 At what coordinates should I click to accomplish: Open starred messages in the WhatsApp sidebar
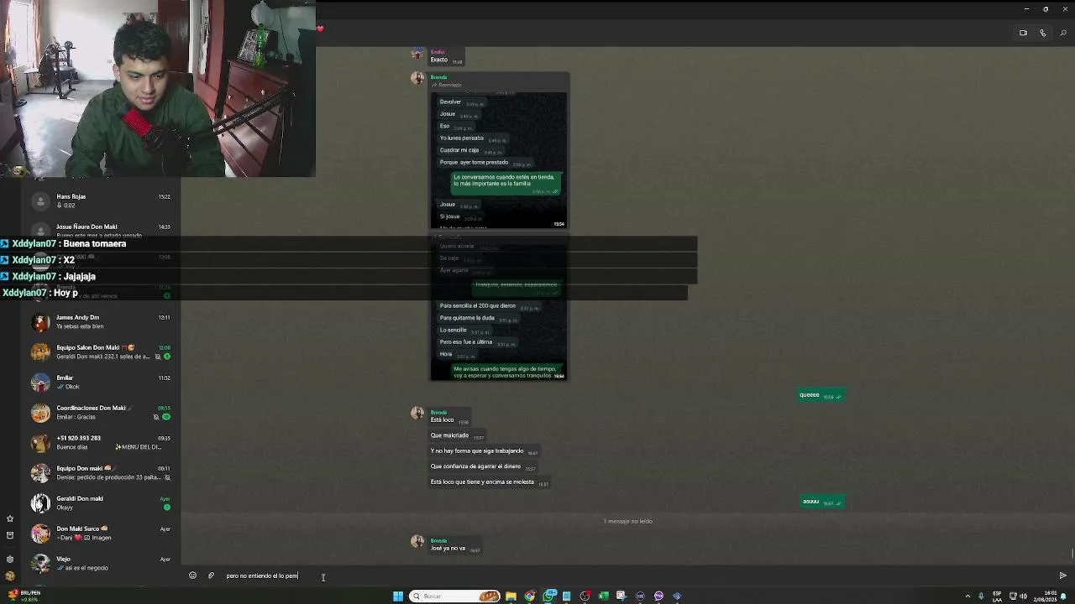(x=10, y=518)
